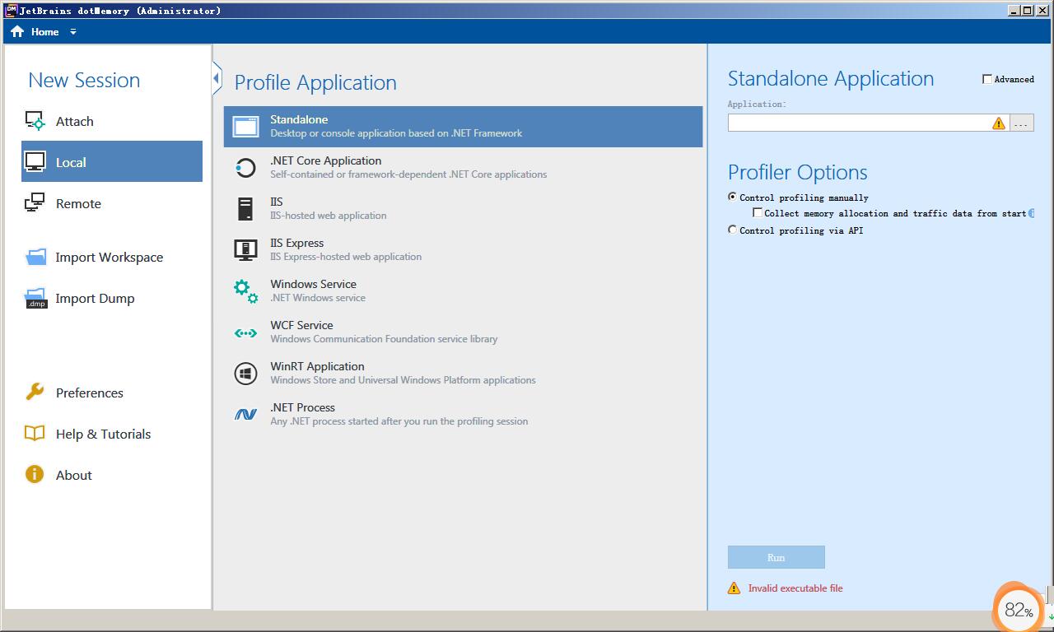The height and width of the screenshot is (632, 1054).
Task: Click the Run button
Action: click(x=776, y=557)
